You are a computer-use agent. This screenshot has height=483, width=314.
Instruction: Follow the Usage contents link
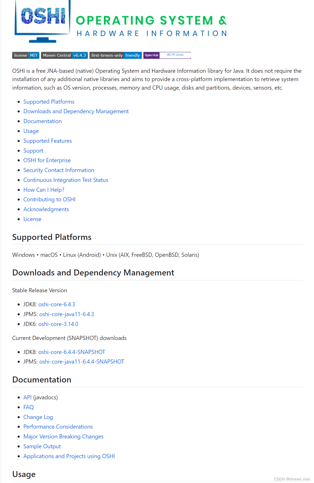click(31, 131)
